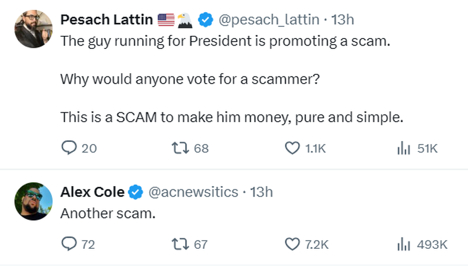Retweet Pesach Lattin's scam post

click(x=179, y=148)
